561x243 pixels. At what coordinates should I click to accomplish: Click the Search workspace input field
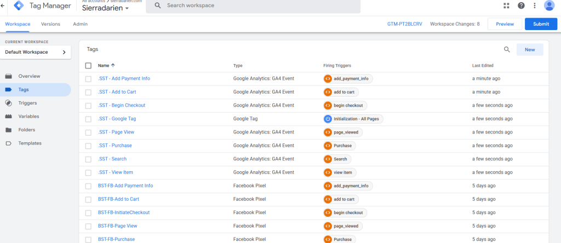[x=253, y=5]
